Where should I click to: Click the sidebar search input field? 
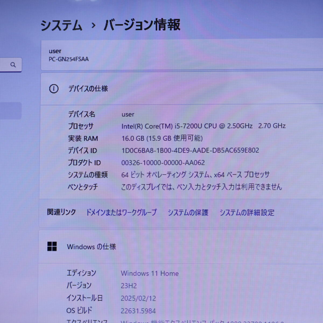coord(11,65)
